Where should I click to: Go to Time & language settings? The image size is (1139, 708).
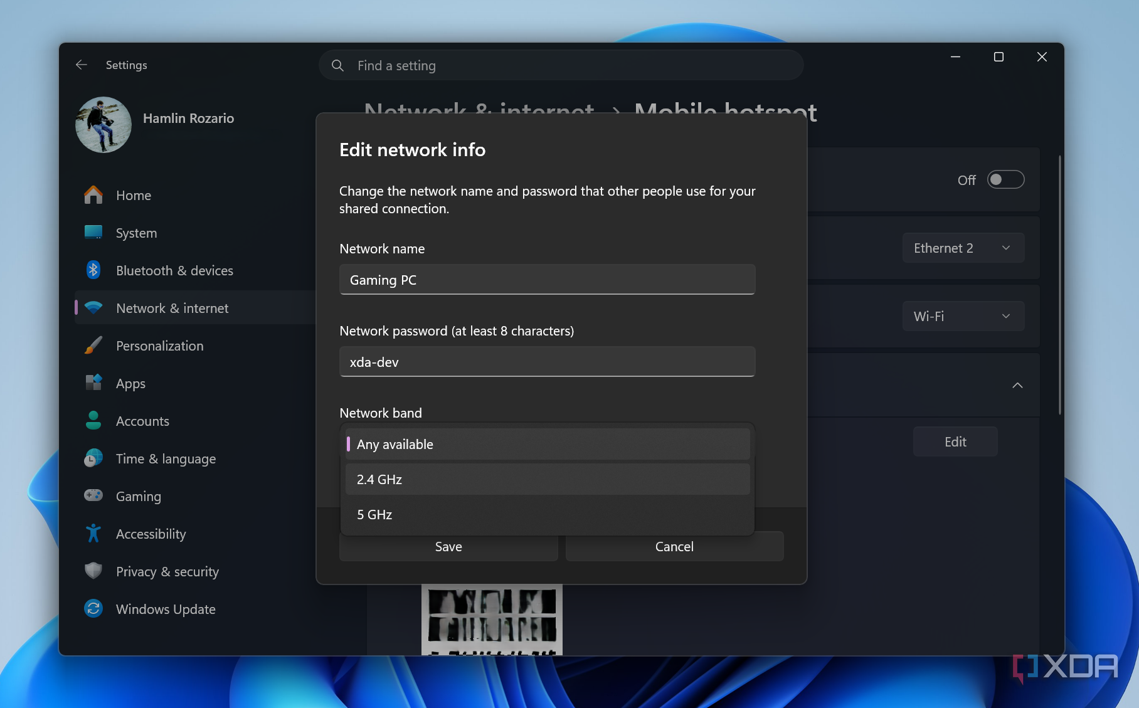coord(194,458)
